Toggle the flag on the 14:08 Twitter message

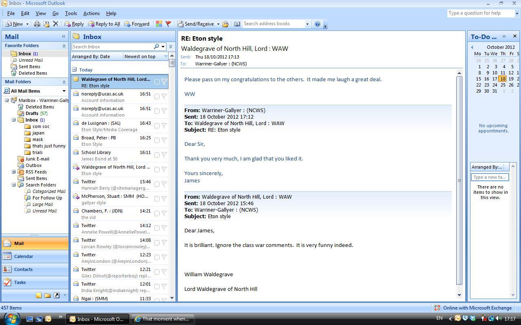tap(164, 243)
